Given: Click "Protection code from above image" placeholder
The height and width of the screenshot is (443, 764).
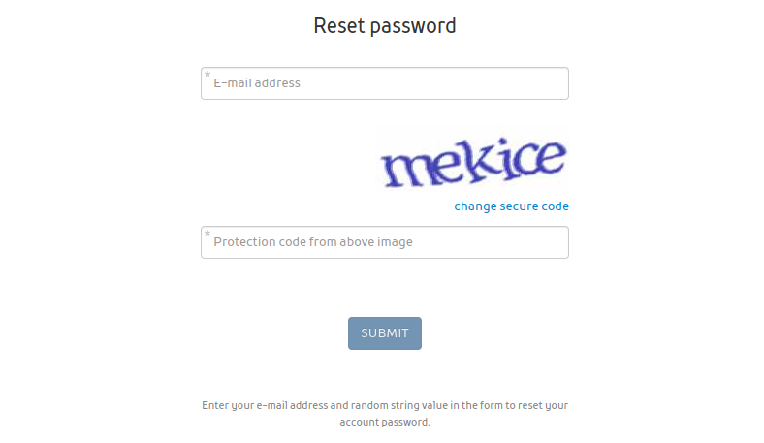Looking at the screenshot, I should pos(313,242).
